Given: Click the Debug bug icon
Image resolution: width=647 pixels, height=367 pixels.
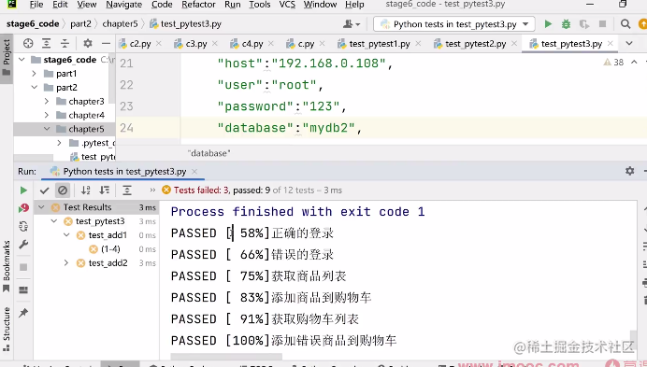Looking at the screenshot, I should 566,24.
